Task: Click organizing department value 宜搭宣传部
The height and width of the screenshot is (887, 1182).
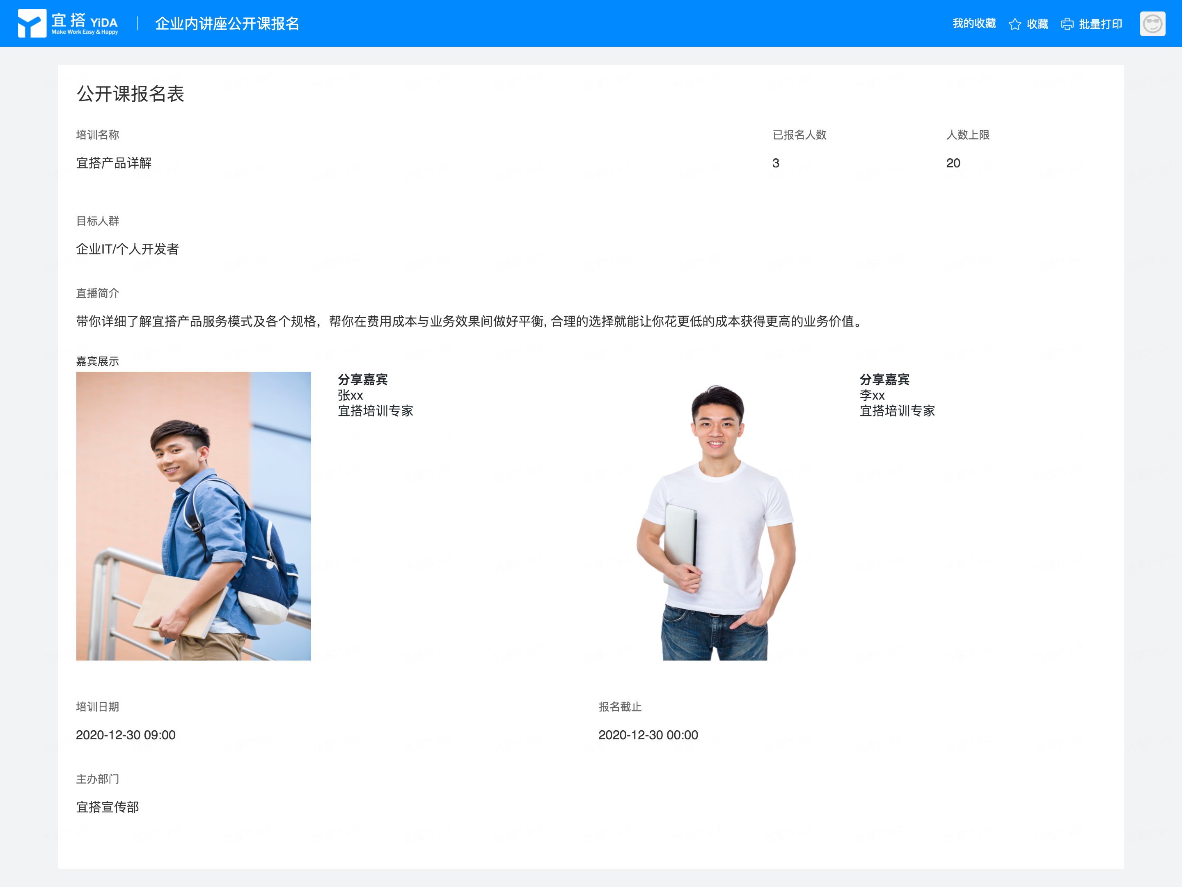Action: click(108, 807)
